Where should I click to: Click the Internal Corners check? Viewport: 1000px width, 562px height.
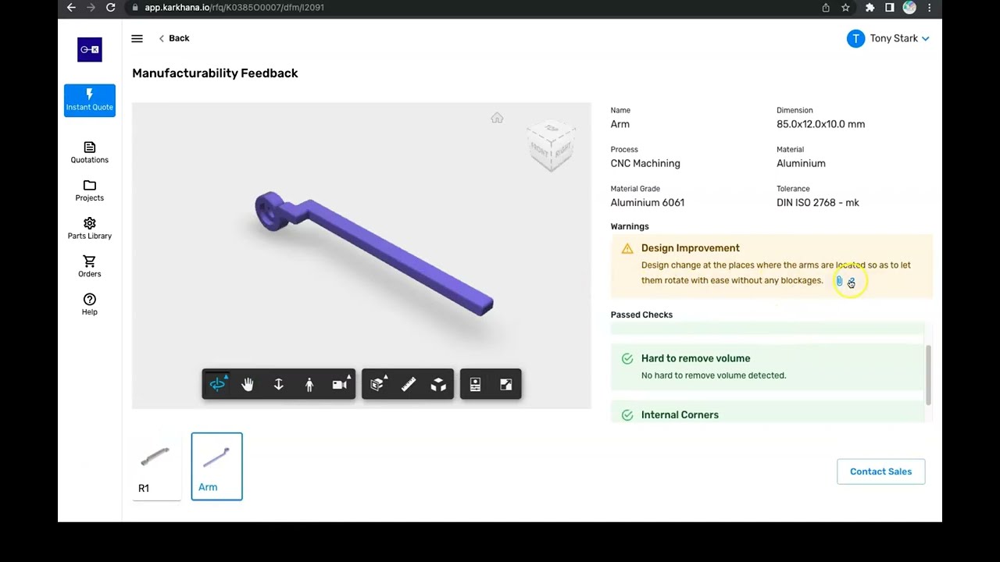[767, 414]
